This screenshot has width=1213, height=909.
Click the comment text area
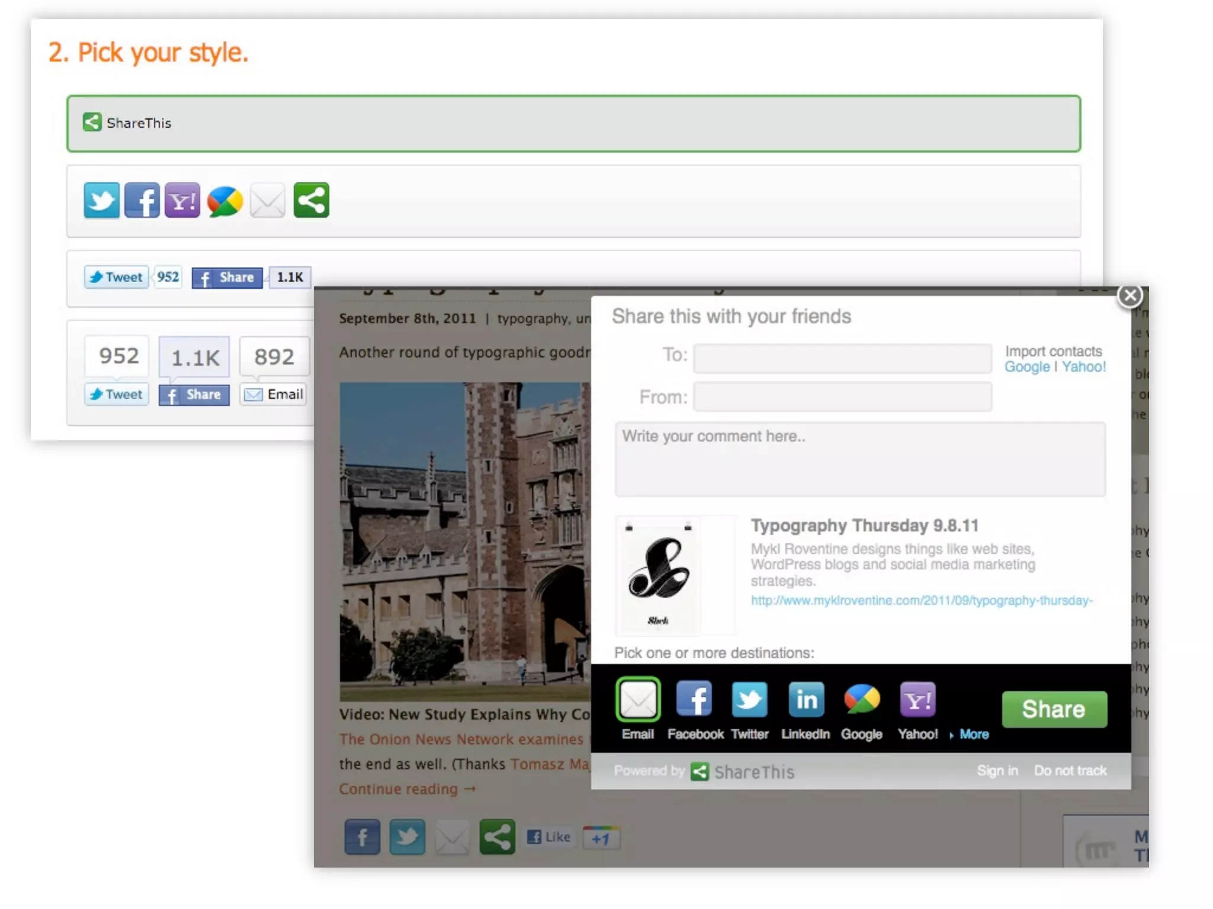[x=860, y=459]
